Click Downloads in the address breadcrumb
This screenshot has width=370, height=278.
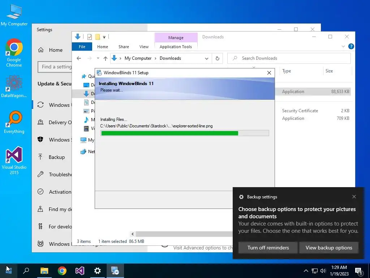click(x=170, y=58)
